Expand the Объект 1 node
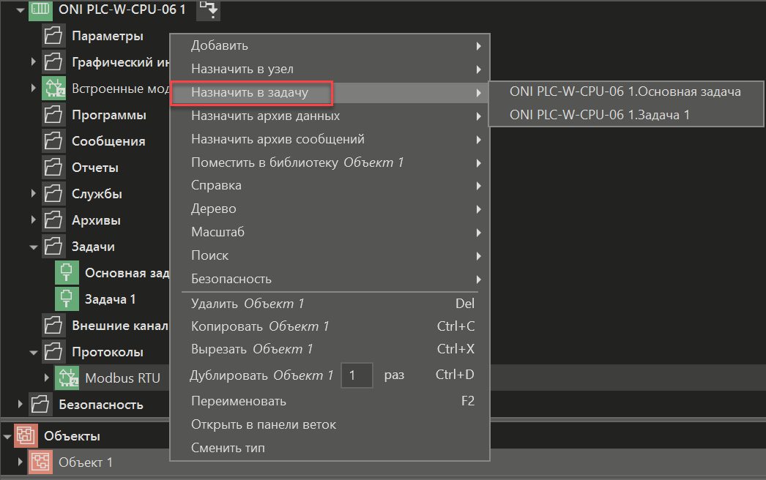 (20, 462)
